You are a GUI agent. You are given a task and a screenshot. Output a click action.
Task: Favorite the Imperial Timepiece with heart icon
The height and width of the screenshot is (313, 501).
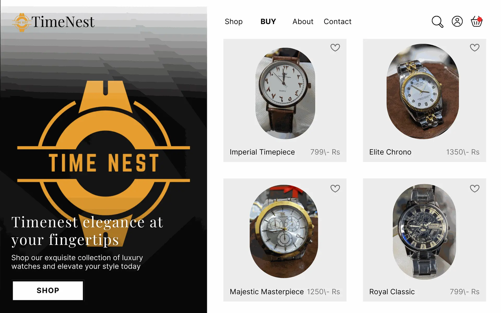pos(335,47)
